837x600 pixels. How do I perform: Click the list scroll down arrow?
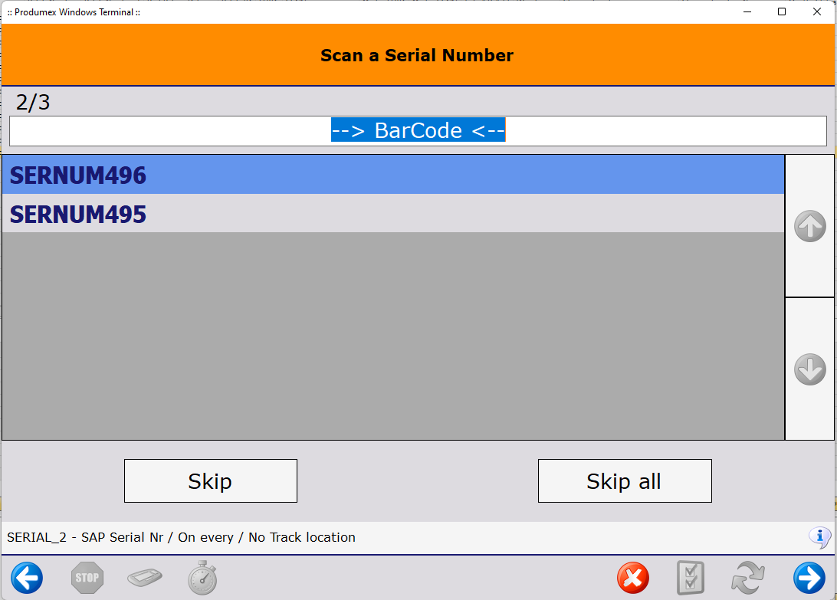tap(809, 369)
